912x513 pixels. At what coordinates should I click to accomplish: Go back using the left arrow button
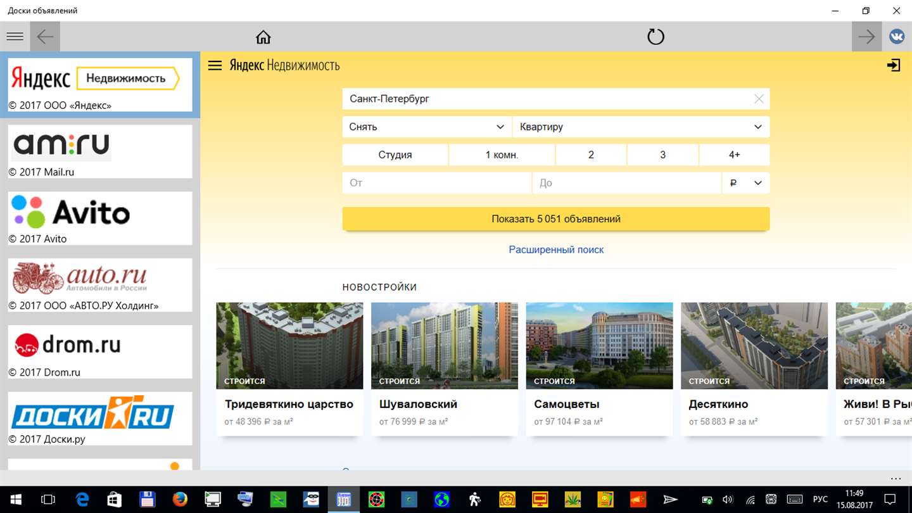(x=45, y=37)
